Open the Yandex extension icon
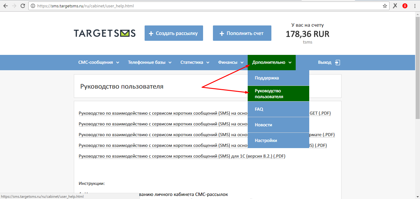The height and width of the screenshot is (199, 420). [405, 6]
